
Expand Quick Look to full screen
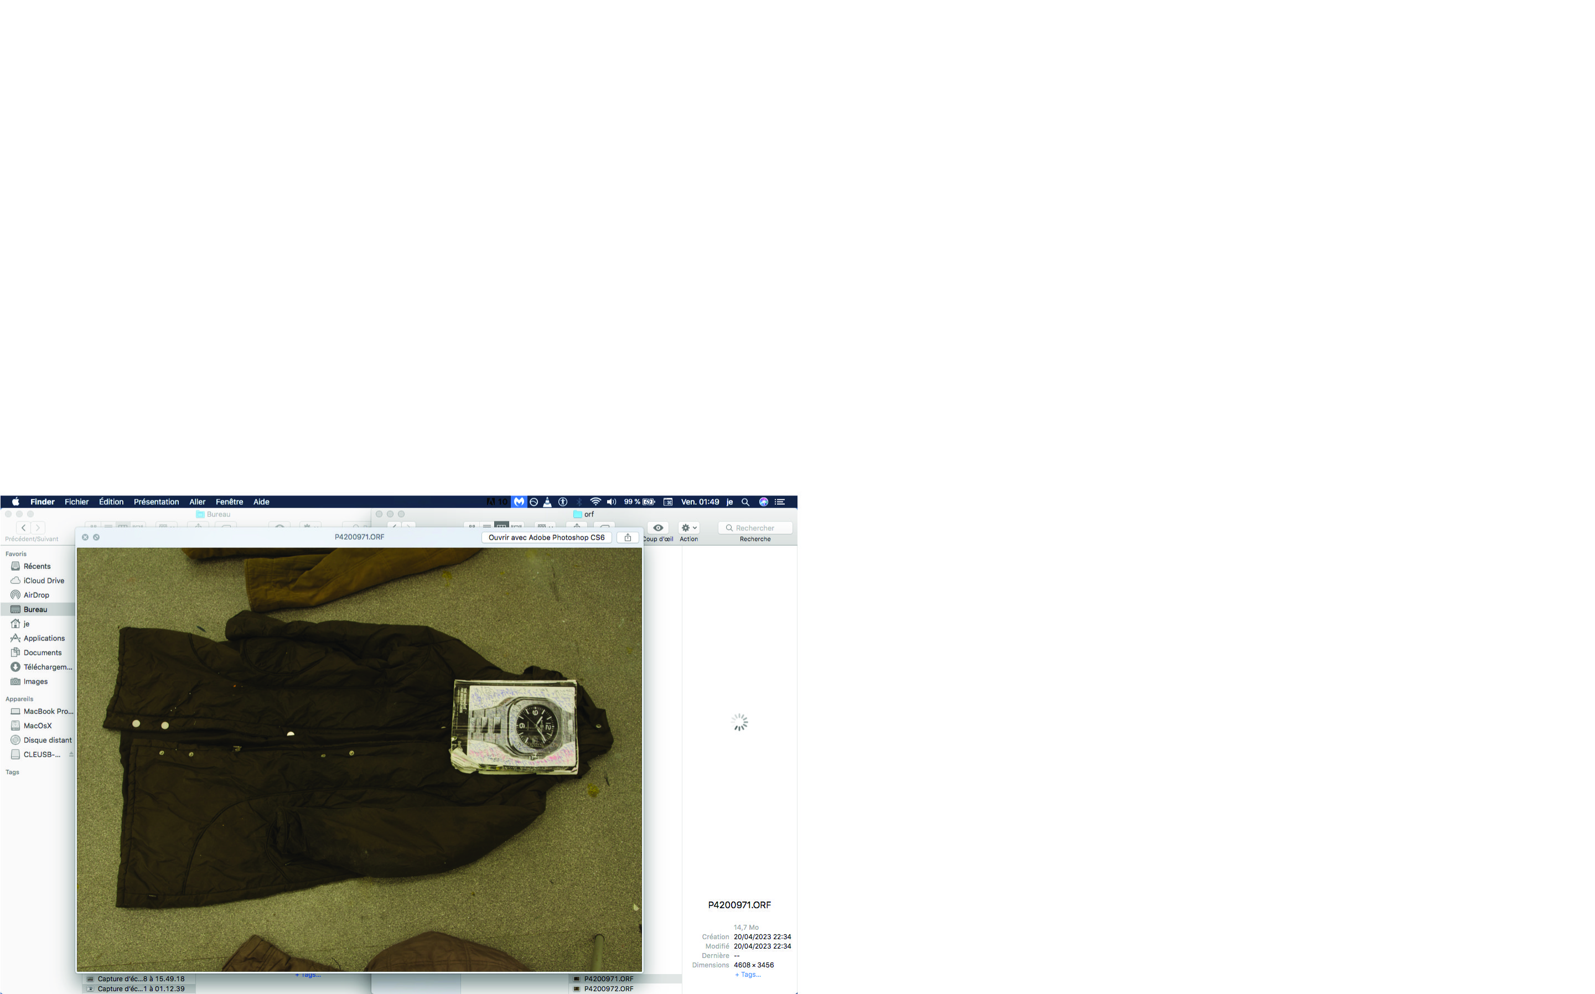[x=97, y=537]
